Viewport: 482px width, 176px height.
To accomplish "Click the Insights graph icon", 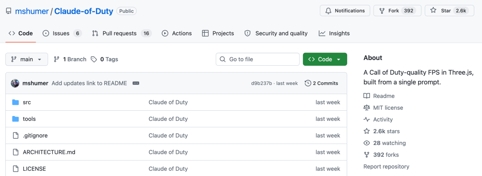I will [x=322, y=33].
